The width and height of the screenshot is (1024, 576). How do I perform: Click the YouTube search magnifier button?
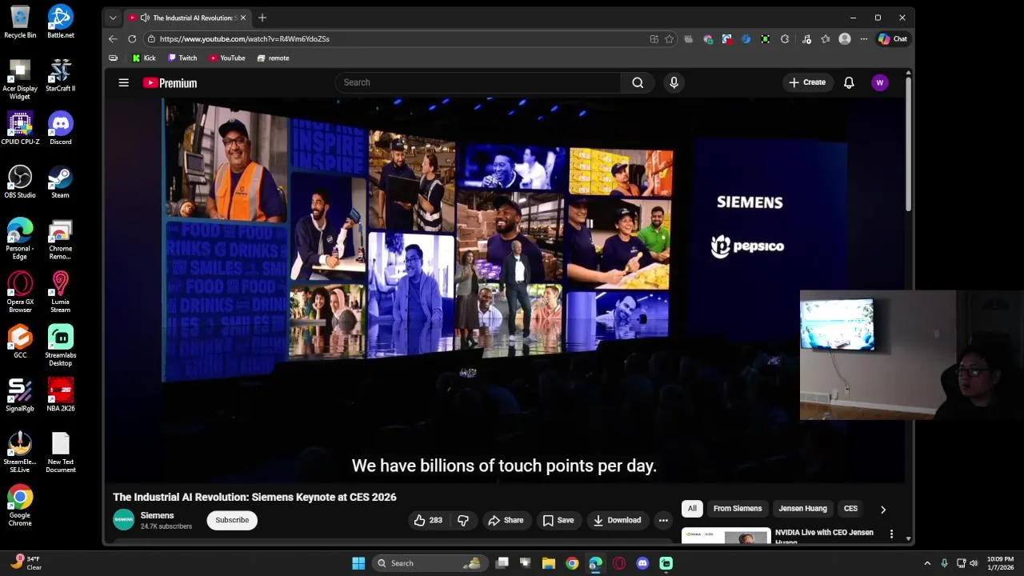coord(638,82)
